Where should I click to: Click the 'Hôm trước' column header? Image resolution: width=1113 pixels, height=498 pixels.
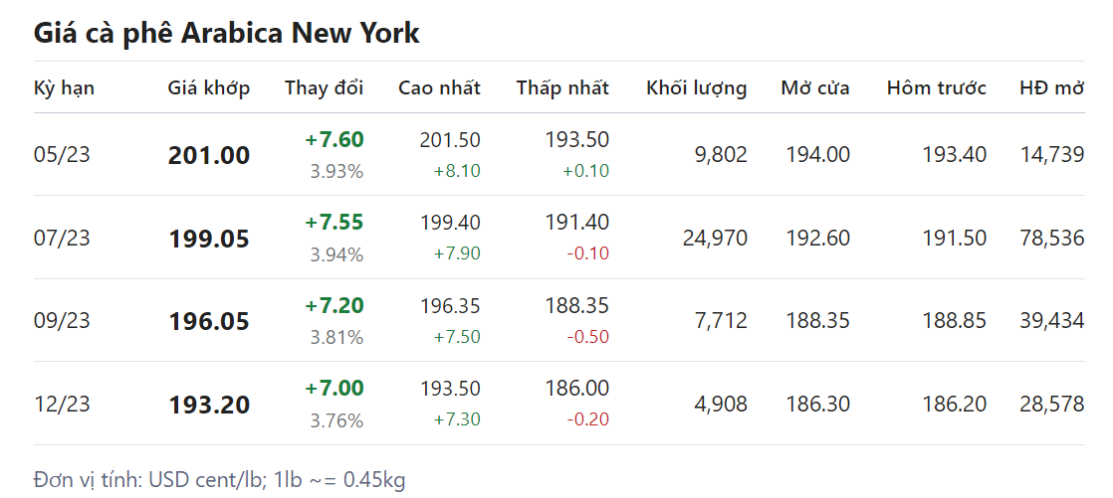click(x=936, y=87)
